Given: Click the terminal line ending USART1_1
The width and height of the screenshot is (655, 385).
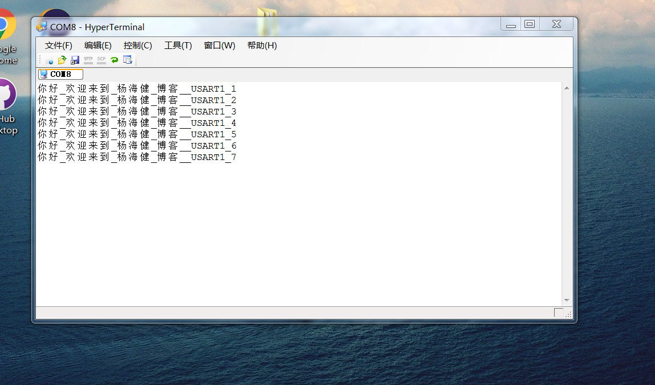Looking at the screenshot, I should 137,89.
